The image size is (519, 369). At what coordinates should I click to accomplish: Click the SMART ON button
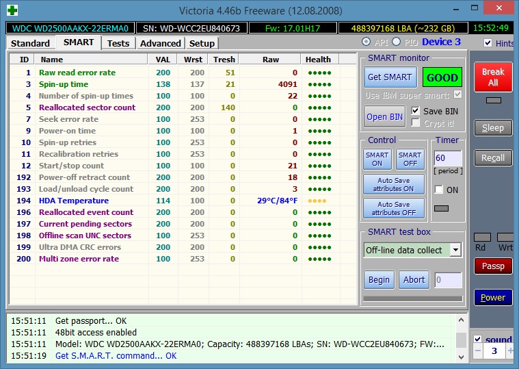(x=377, y=160)
